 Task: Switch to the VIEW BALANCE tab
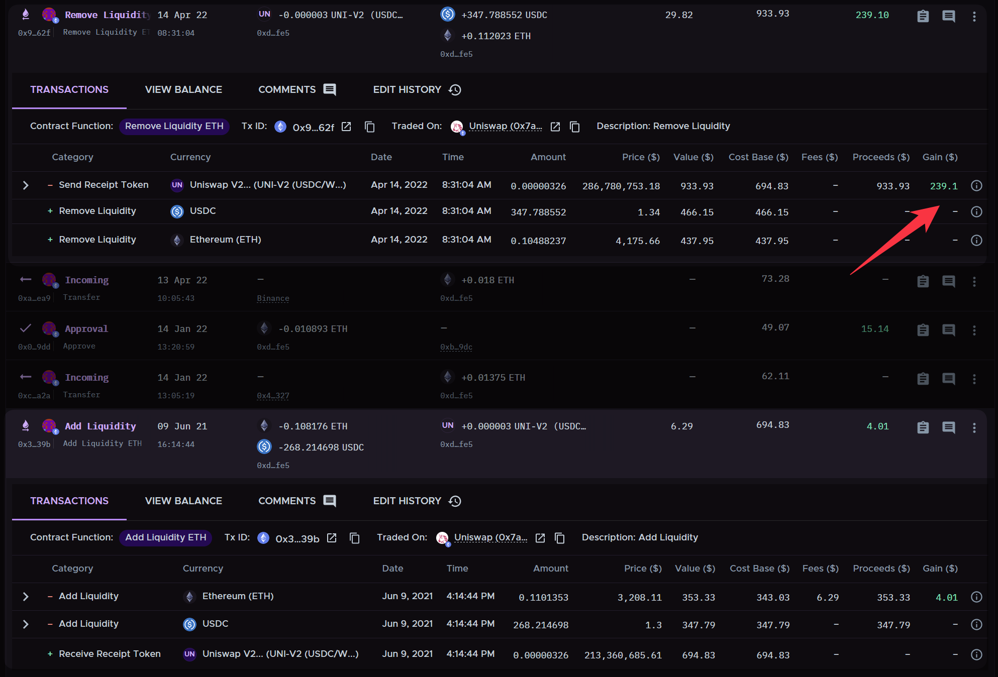[x=183, y=89]
